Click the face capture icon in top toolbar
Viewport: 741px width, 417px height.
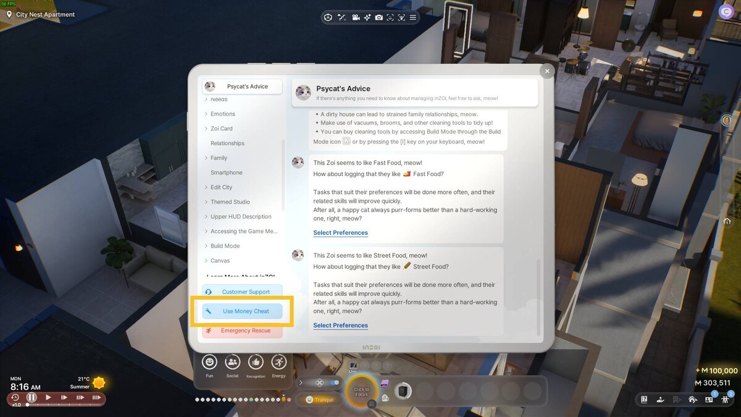(390, 17)
